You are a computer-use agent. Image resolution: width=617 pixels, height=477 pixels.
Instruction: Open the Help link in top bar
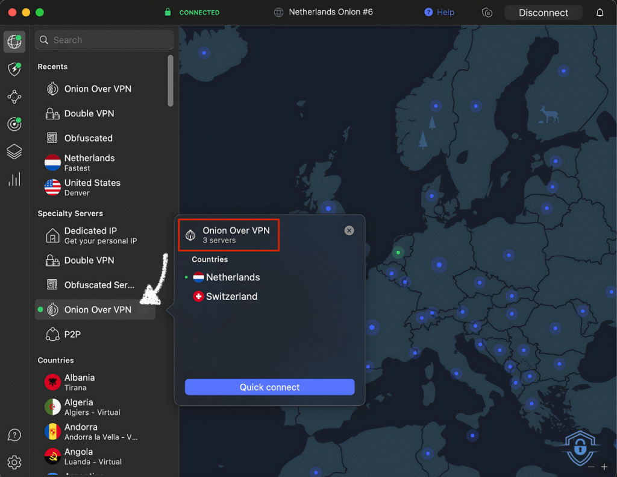coord(439,12)
